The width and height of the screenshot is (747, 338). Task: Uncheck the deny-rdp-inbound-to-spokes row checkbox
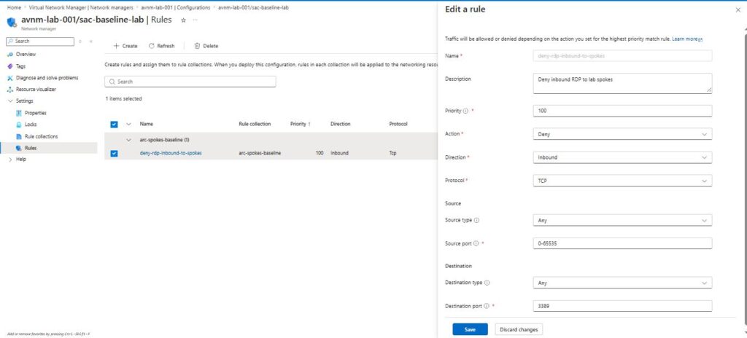pos(114,153)
